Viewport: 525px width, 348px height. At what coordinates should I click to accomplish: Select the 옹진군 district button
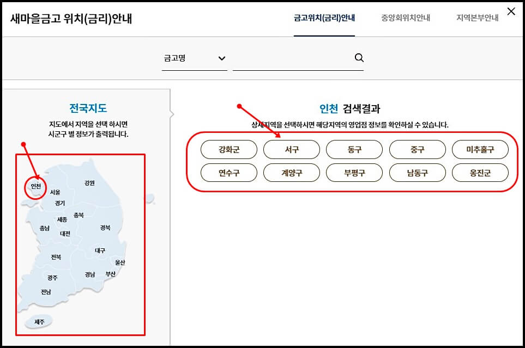pos(480,173)
